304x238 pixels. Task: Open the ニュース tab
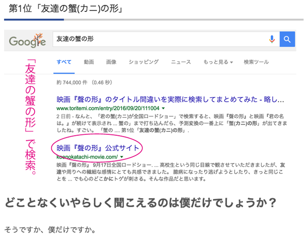181,62
